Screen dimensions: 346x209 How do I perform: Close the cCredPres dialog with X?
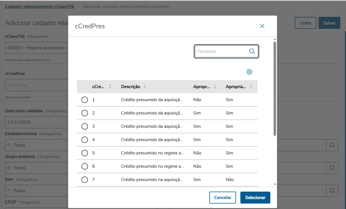pos(262,26)
